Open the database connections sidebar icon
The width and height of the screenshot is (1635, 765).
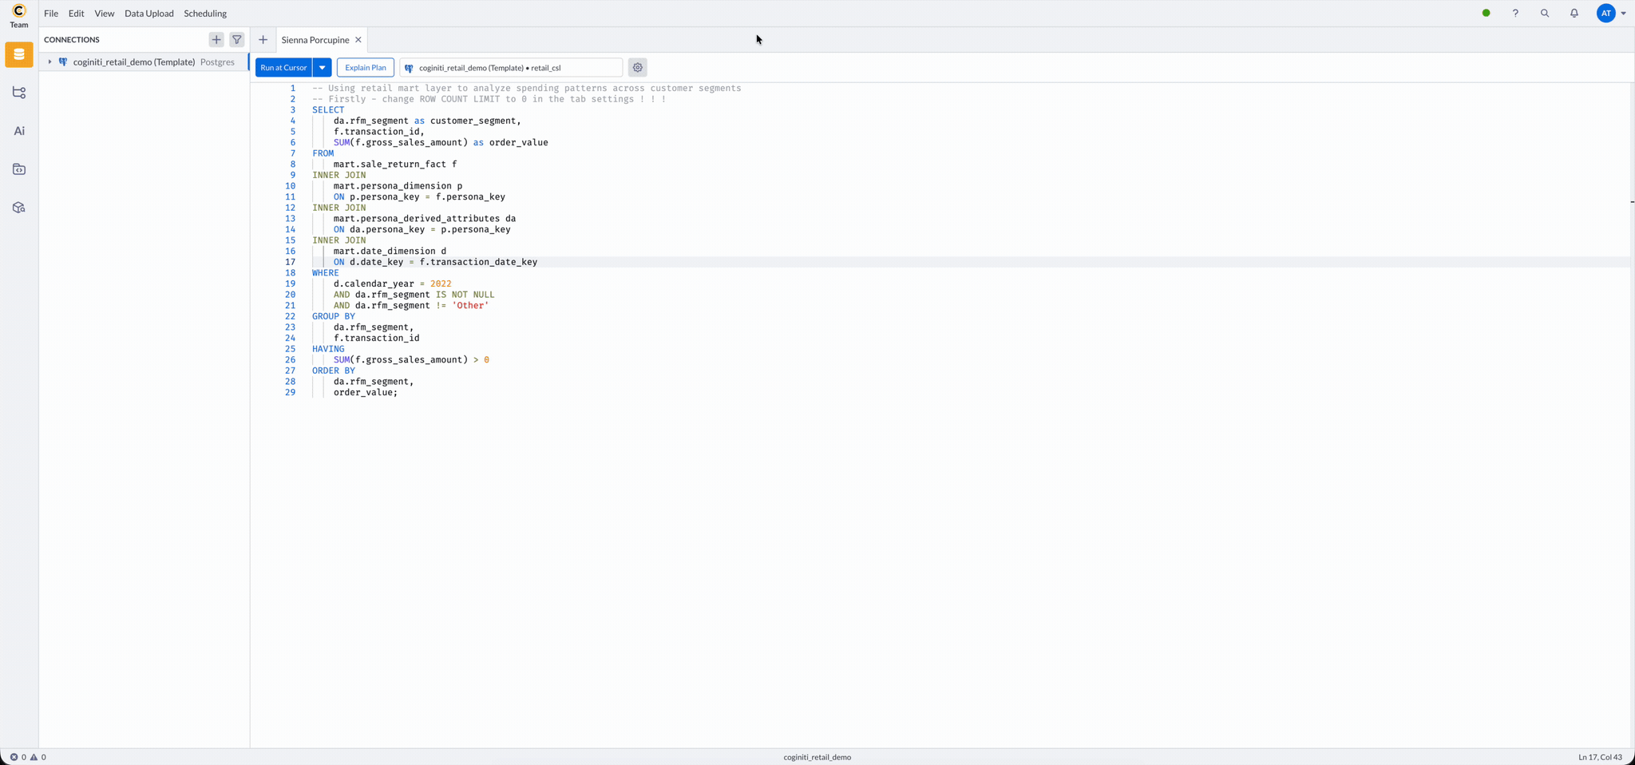[19, 54]
